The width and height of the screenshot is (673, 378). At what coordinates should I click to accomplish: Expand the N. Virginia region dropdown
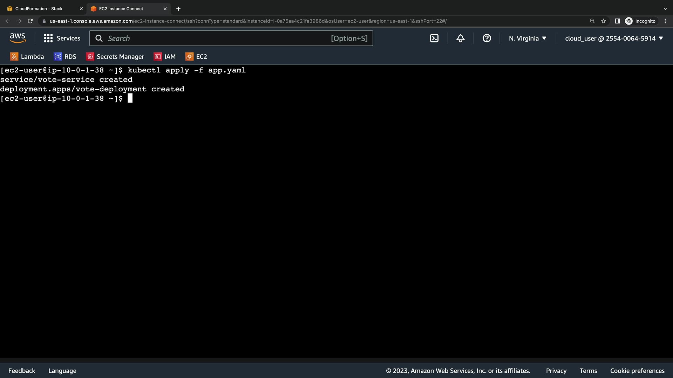tap(528, 38)
